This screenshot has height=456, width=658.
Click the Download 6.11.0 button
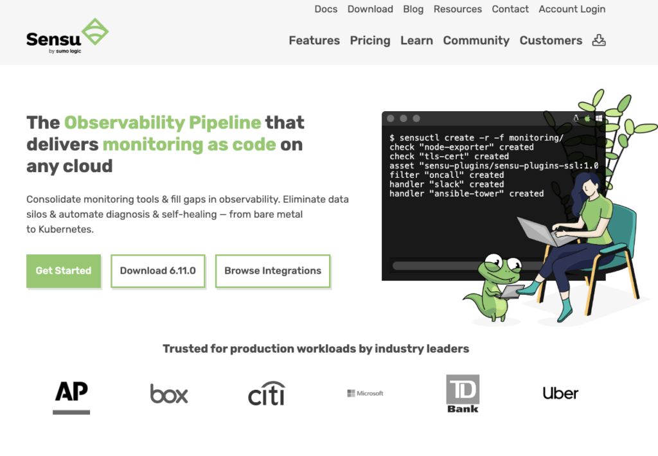coord(158,271)
